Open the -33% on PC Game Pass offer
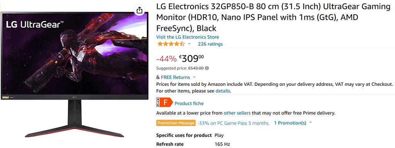This screenshot has width=395, height=148. [233, 123]
